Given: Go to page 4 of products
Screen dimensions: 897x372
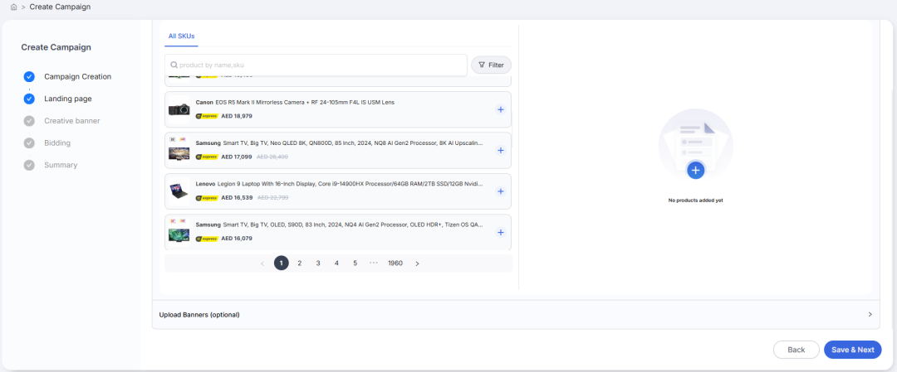Looking at the screenshot, I should click(x=336, y=263).
